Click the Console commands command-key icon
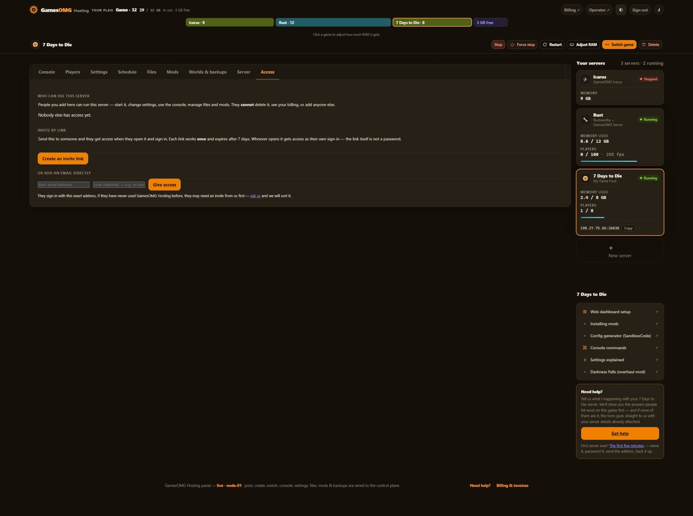Viewport: 693px width, 516px height. tap(585, 348)
